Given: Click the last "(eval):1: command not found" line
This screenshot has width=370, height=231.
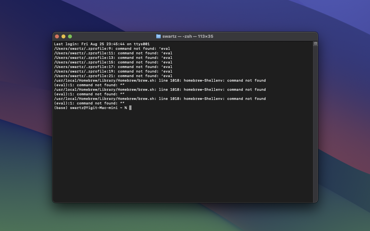Looking at the screenshot, I should [89, 103].
